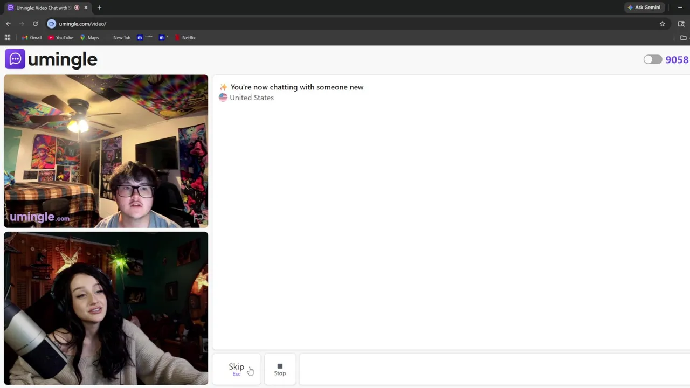690x388 pixels.
Task: Open a new browser tab
Action: coord(99,8)
